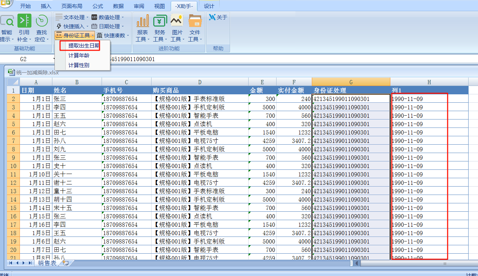The width and height of the screenshot is (478, 276).
Task: Expand the 日期处理 date processing dropdown
Action: coord(108,26)
